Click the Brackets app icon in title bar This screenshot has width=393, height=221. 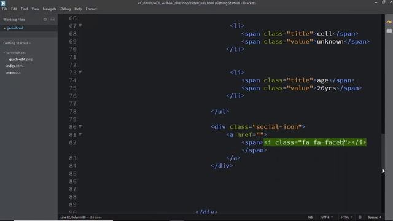coord(2,3)
